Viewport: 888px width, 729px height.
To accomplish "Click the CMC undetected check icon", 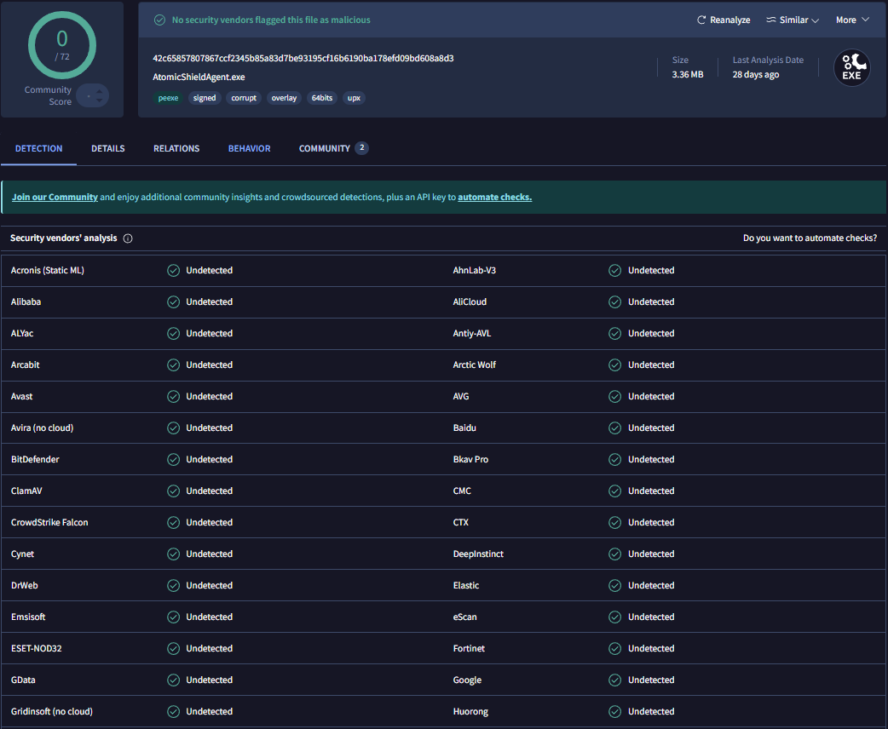I will [x=615, y=491].
